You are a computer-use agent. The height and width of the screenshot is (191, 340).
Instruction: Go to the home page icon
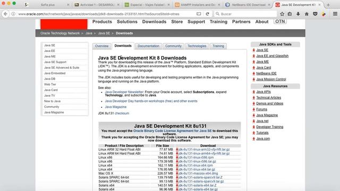(307, 14)
